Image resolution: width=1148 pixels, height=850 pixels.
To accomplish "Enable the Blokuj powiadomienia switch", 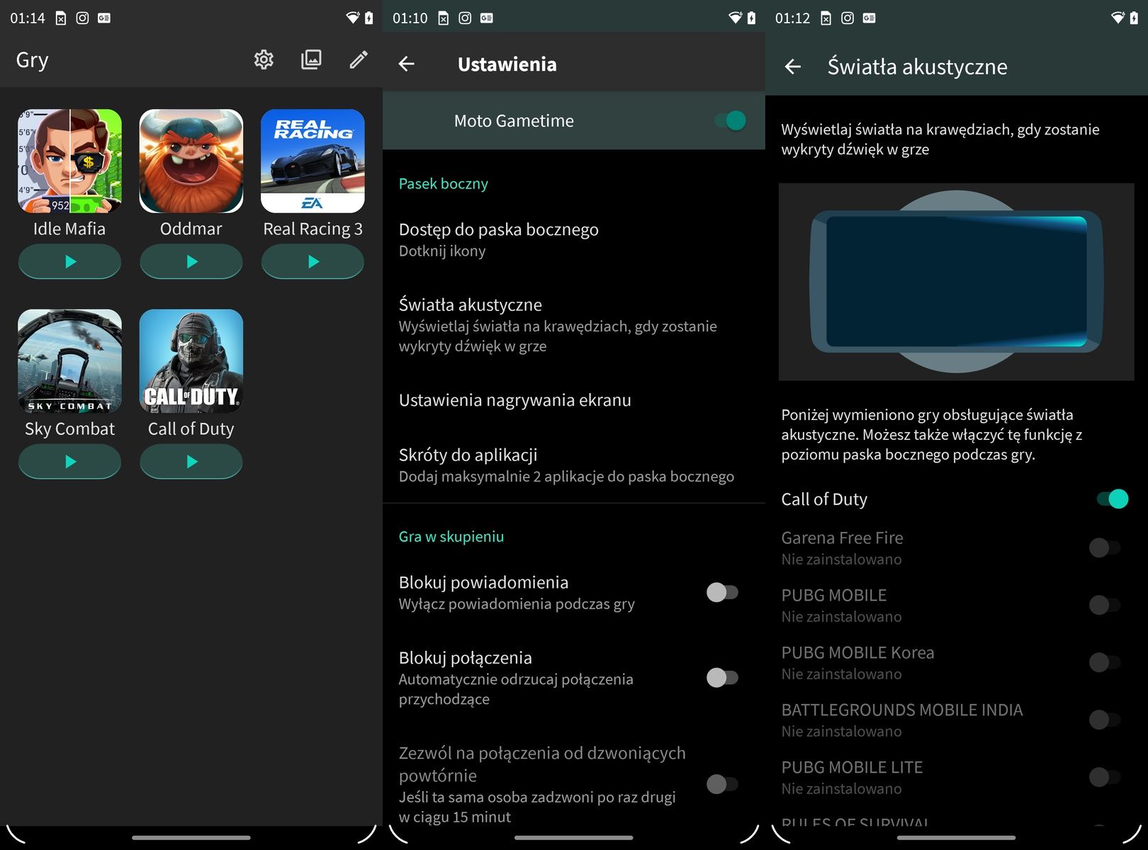I will pyautogui.click(x=722, y=592).
